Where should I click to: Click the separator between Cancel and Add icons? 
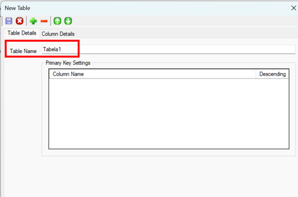[27, 21]
